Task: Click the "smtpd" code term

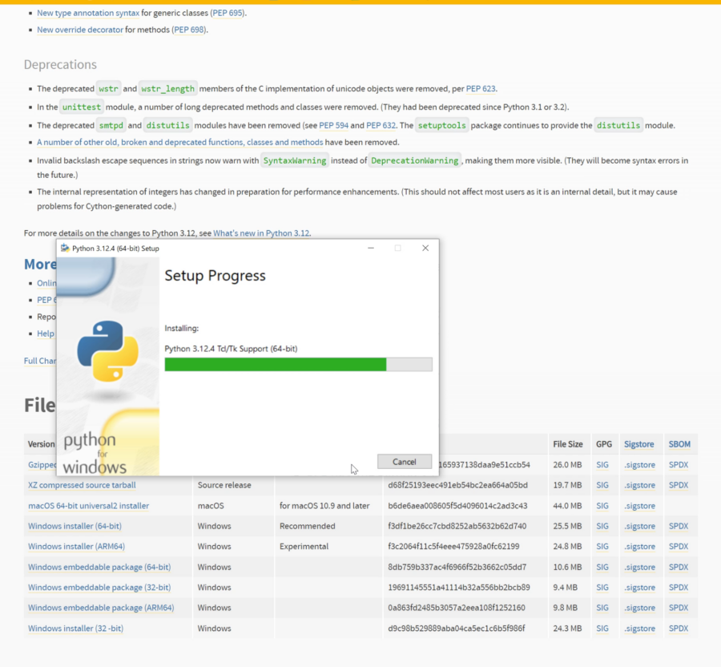Action: tap(111, 125)
